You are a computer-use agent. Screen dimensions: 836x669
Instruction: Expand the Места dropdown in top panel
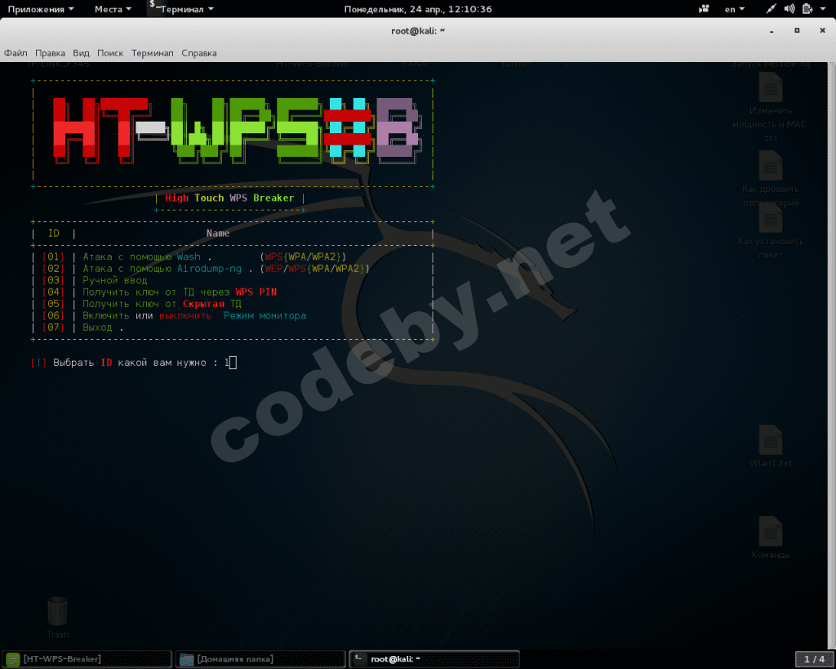113,9
